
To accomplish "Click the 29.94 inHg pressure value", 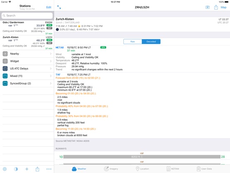I will pos(77,66).
